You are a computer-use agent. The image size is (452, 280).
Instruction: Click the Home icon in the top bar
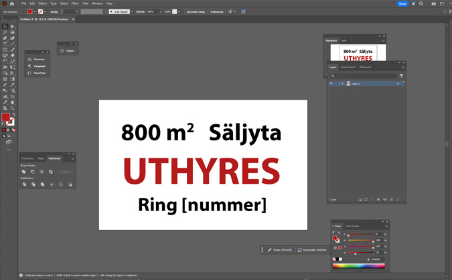pyautogui.click(x=11, y=3)
